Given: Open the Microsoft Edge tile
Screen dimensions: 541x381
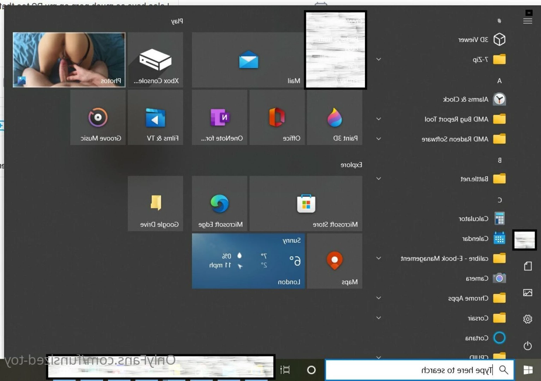Looking at the screenshot, I should (x=220, y=204).
